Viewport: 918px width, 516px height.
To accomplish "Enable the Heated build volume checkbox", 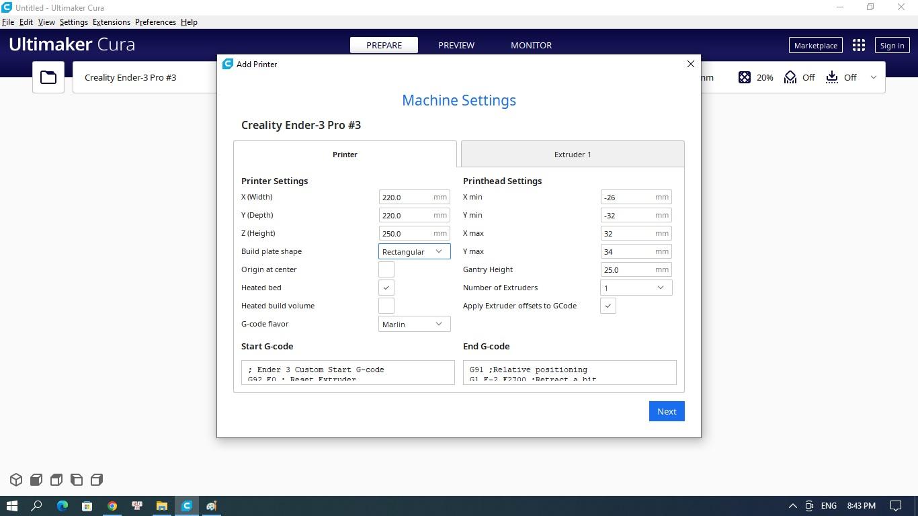I will point(386,306).
